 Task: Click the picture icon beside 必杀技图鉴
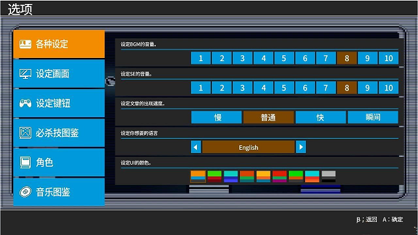[25, 133]
